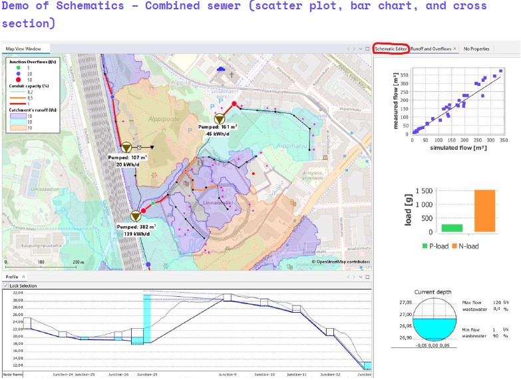Click the maximize icon of Map View Window
The width and height of the screenshot is (521, 380).
[x=365, y=49]
